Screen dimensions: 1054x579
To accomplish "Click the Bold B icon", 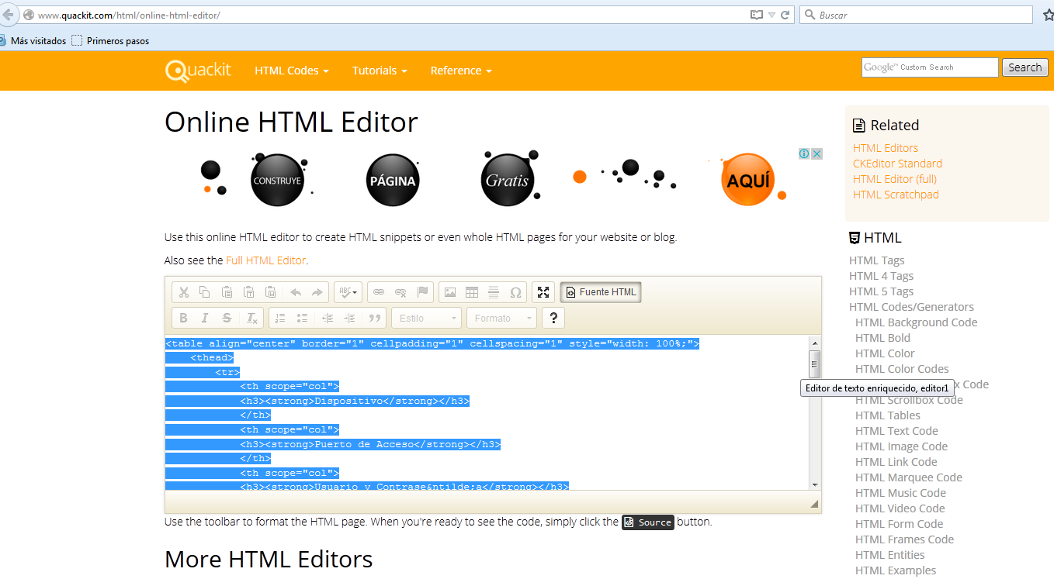I will tap(184, 318).
